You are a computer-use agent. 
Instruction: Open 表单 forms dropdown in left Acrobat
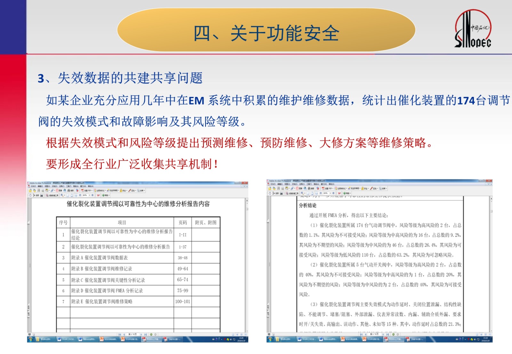tap(141, 191)
